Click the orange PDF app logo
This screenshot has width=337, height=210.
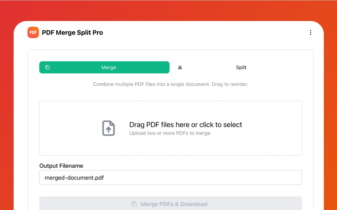pyautogui.click(x=33, y=33)
